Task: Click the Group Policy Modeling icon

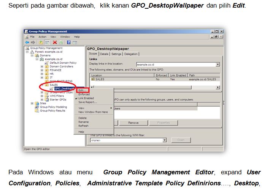Action: (37, 107)
